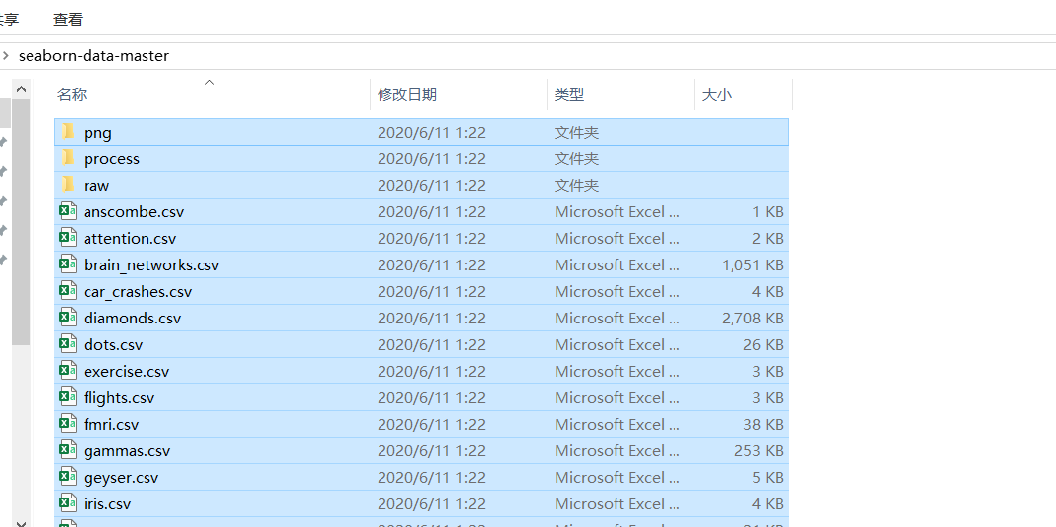1056x527 pixels.
Task: Click the 文件夹 type of png row
Action: (x=576, y=133)
